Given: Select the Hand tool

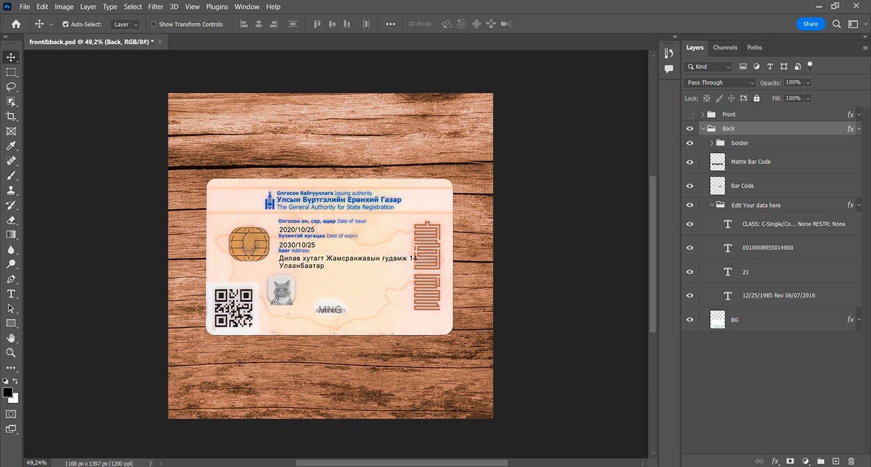Looking at the screenshot, I should (x=11, y=338).
